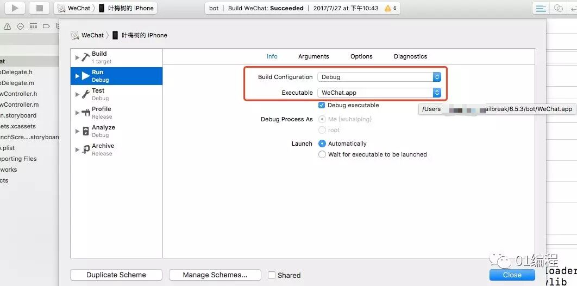The image size is (577, 286).
Task: Toggle the Debug executable checkbox
Action: pyautogui.click(x=322, y=105)
